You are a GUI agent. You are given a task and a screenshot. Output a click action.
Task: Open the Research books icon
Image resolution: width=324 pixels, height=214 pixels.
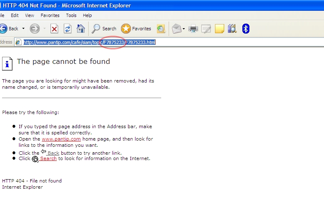pyautogui.click(x=232, y=29)
